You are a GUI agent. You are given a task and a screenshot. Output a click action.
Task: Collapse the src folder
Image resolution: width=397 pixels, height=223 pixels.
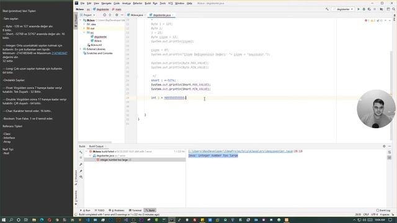click(x=84, y=33)
